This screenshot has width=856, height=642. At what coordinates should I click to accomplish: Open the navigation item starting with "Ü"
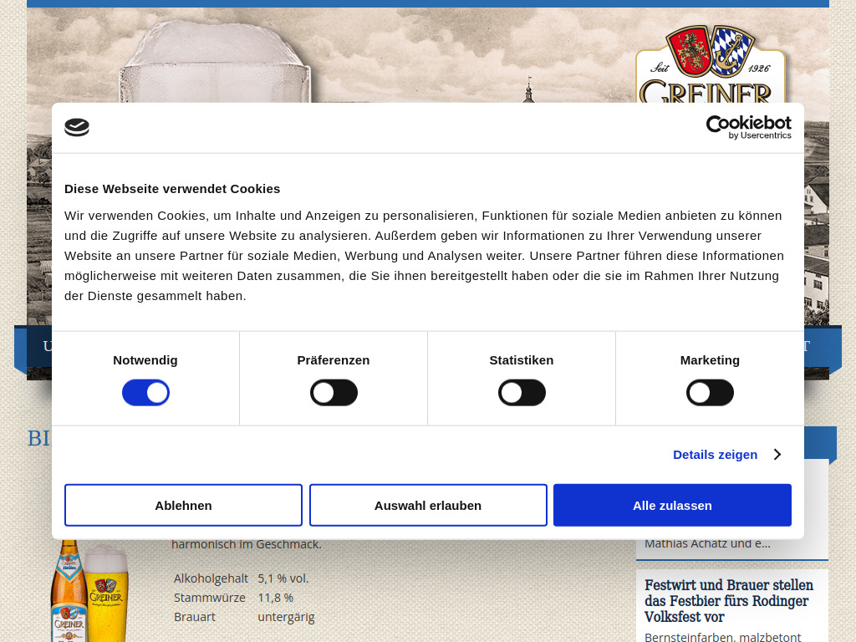point(48,346)
